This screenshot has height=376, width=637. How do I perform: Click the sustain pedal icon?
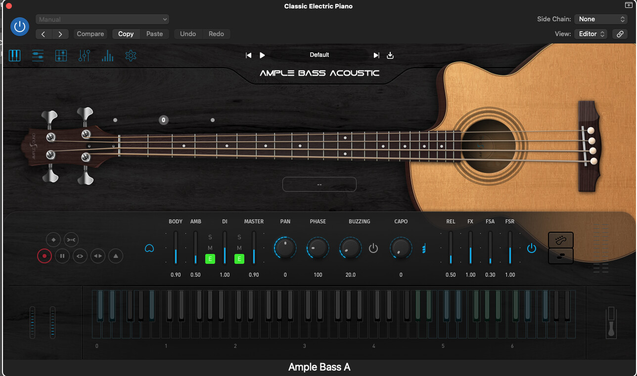[x=612, y=323]
